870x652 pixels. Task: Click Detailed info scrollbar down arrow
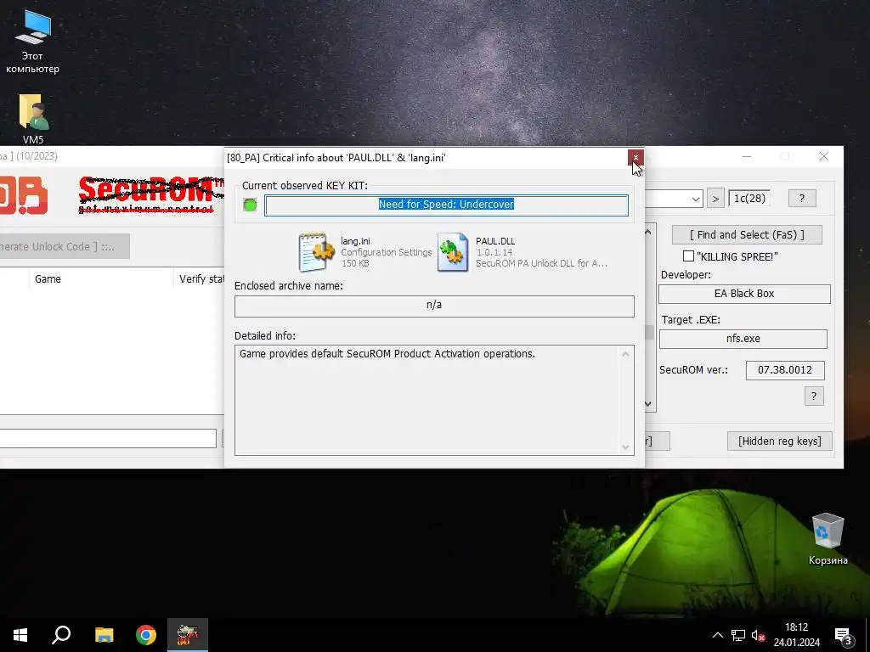(x=626, y=447)
